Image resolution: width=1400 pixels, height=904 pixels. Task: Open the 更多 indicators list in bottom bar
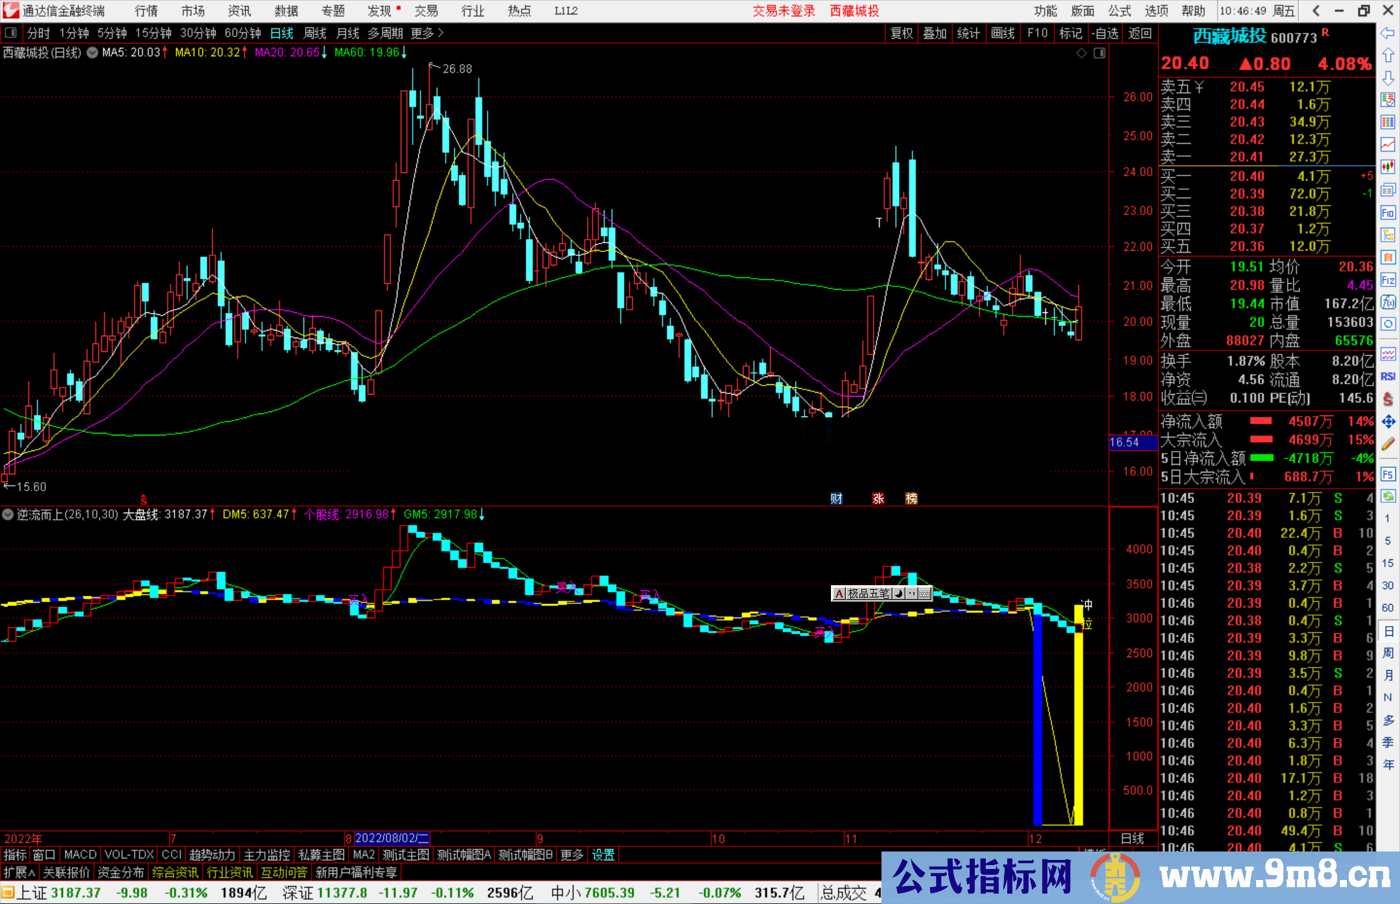pyautogui.click(x=572, y=855)
